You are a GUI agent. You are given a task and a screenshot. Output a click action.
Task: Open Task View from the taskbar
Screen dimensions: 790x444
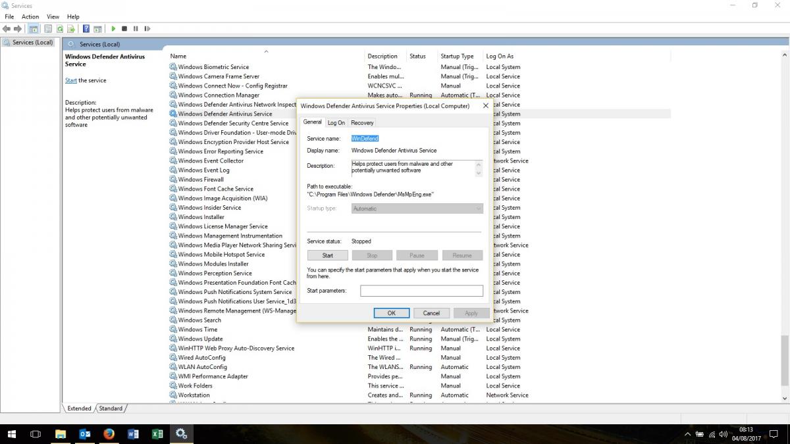36,434
